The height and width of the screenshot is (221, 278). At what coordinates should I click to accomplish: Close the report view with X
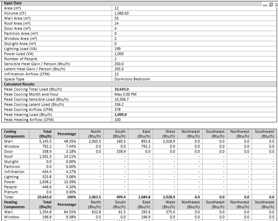pyautogui.click(x=276, y=5)
